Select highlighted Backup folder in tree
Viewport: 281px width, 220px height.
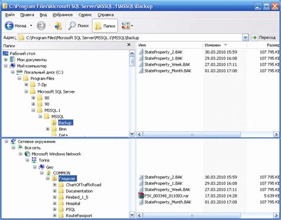point(65,123)
